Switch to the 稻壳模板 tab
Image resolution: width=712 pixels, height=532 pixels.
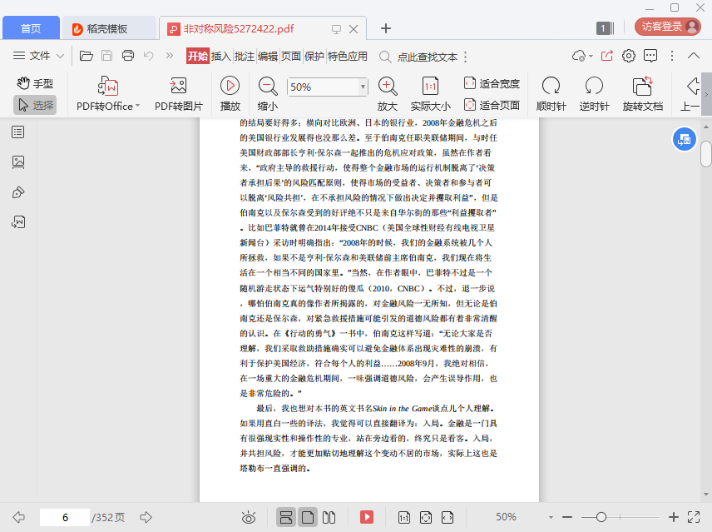[109, 29]
